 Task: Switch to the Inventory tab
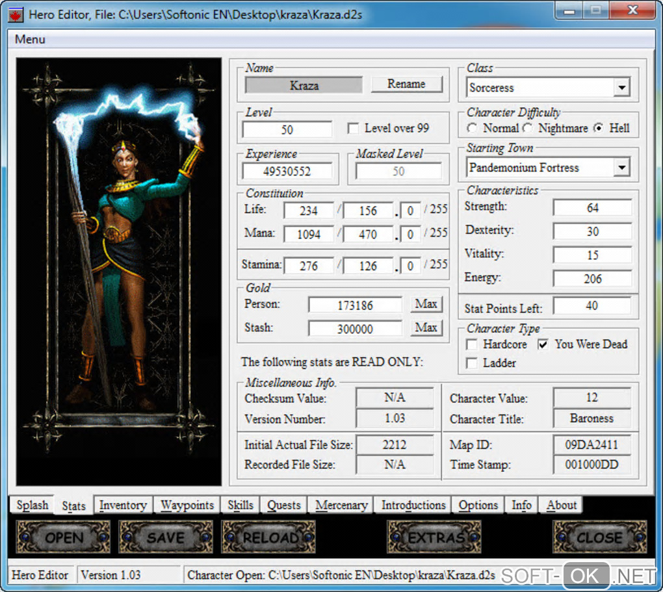tap(123, 505)
